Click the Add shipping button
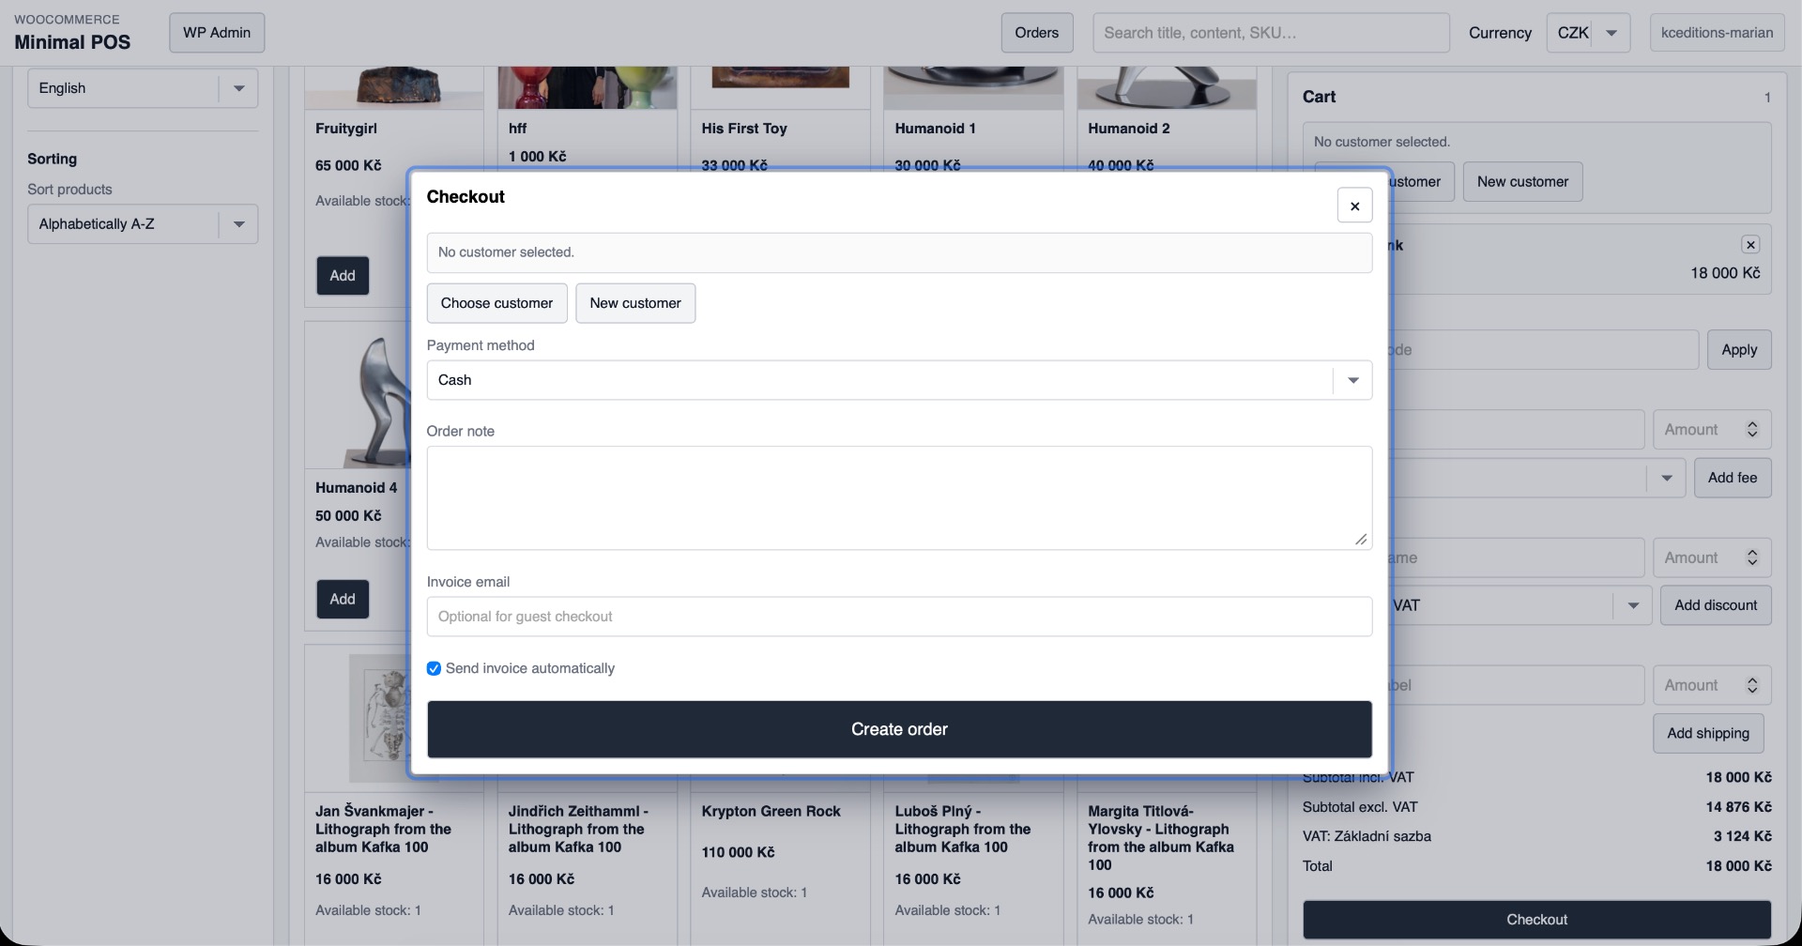 coord(1708,734)
